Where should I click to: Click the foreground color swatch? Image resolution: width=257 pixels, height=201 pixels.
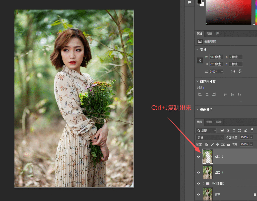pos(199,2)
